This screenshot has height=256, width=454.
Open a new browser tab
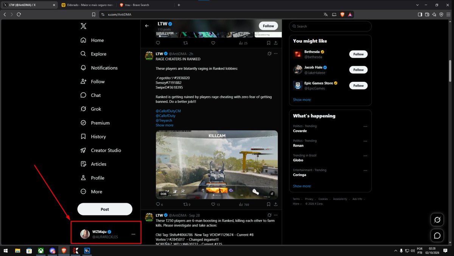pyautogui.click(x=179, y=5)
